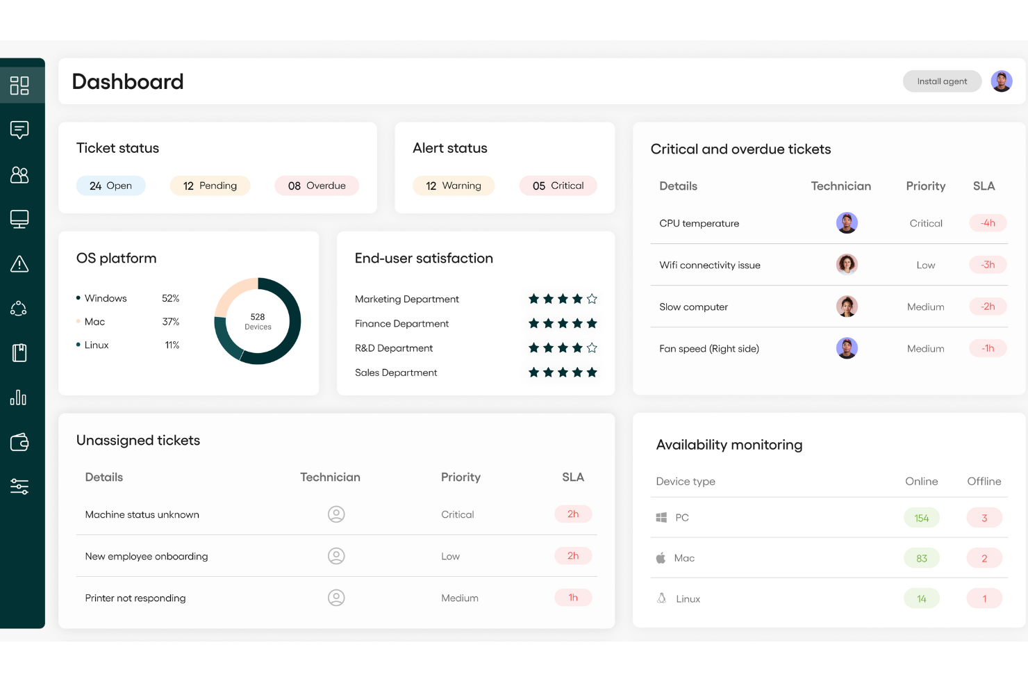The width and height of the screenshot is (1028, 686).
Task: Assign technician for Machine status unknown ticket
Action: click(336, 514)
